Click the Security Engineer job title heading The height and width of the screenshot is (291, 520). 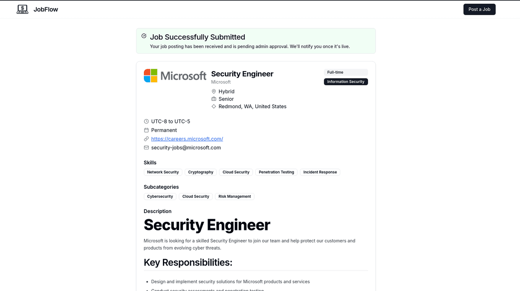coord(242,74)
